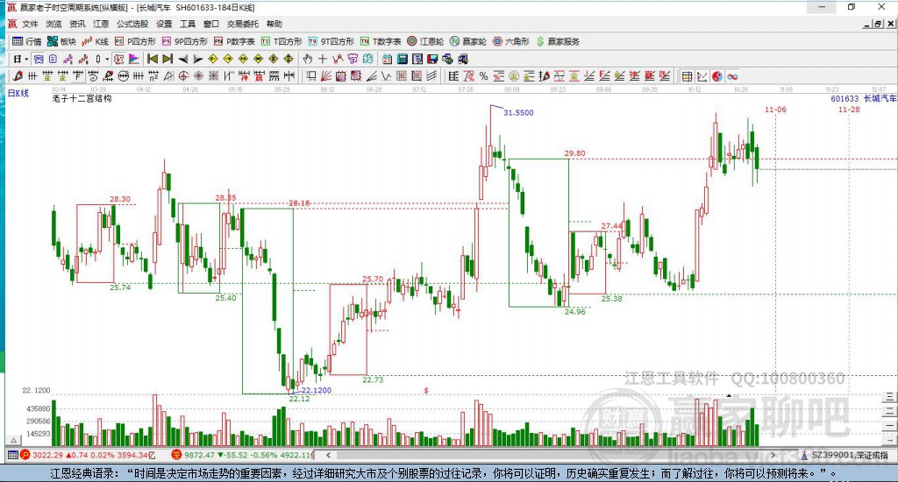Open the 交易委托 menu
898x482 pixels.
(x=243, y=24)
